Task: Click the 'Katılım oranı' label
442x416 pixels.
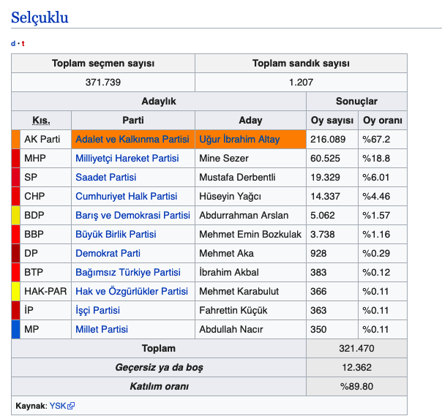Action: coord(159,387)
